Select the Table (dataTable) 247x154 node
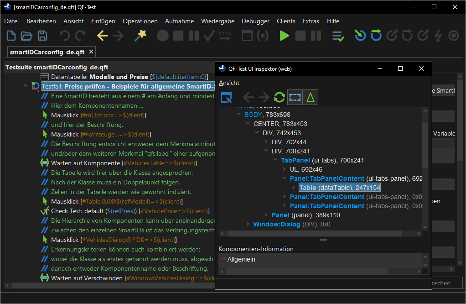 click(x=340, y=188)
